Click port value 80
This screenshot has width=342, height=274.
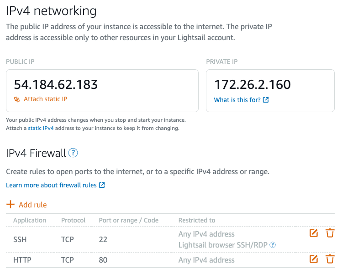pyautogui.click(x=103, y=260)
